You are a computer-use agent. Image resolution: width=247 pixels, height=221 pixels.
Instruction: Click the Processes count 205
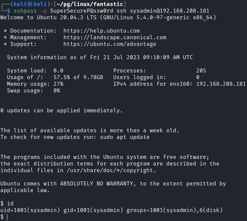click(x=201, y=70)
